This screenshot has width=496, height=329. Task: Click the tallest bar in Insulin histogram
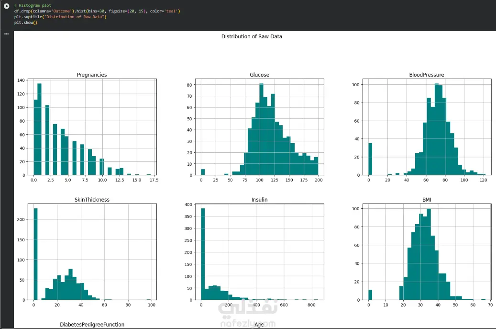point(203,254)
